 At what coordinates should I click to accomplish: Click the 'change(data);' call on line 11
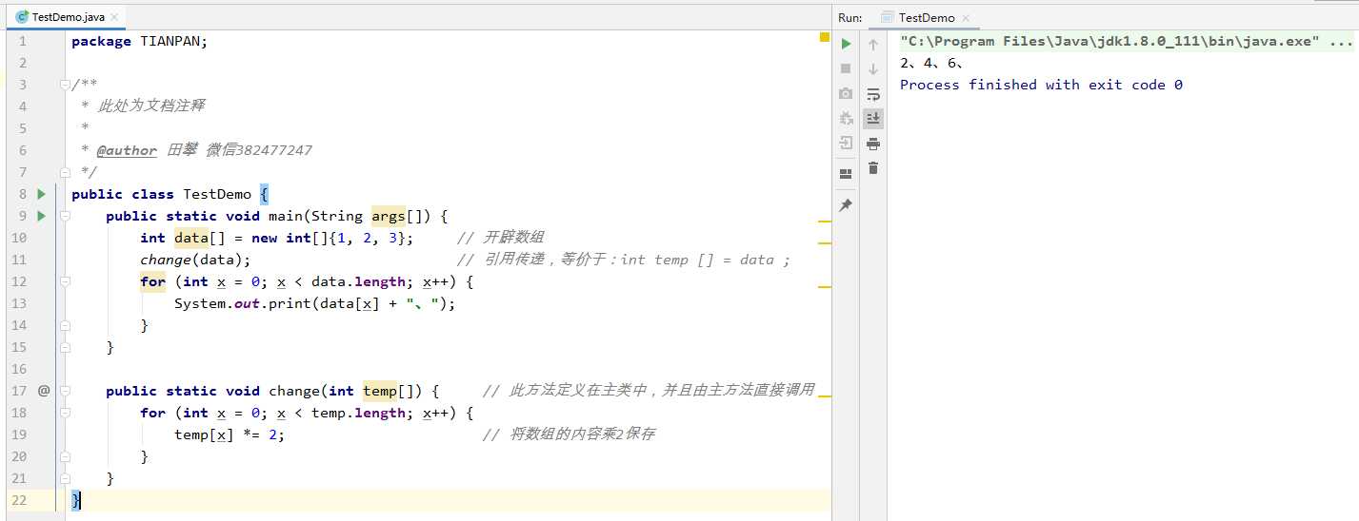[x=195, y=260]
